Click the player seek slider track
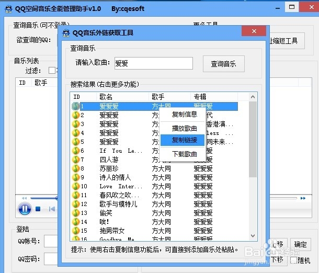Image resolution: width=319 pixels, height=273 pixels. pyautogui.click(x=44, y=198)
